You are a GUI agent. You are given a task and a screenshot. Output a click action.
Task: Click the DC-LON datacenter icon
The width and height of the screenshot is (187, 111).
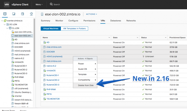tap(8, 24)
